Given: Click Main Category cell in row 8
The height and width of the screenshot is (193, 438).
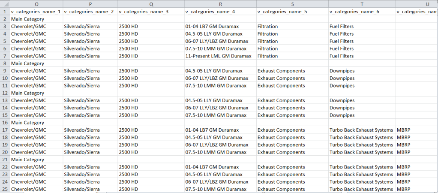Looking at the screenshot, I should [x=36, y=63].
